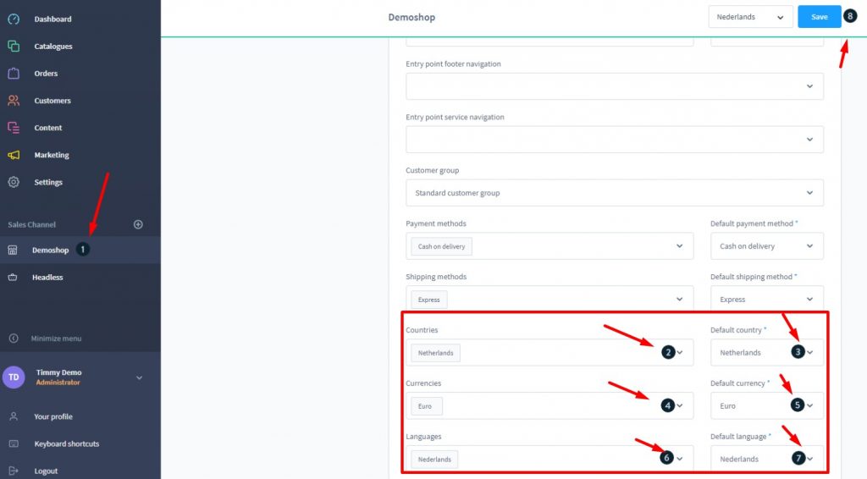Click Keyboard shortcuts link
This screenshot has width=867, height=479.
[66, 443]
